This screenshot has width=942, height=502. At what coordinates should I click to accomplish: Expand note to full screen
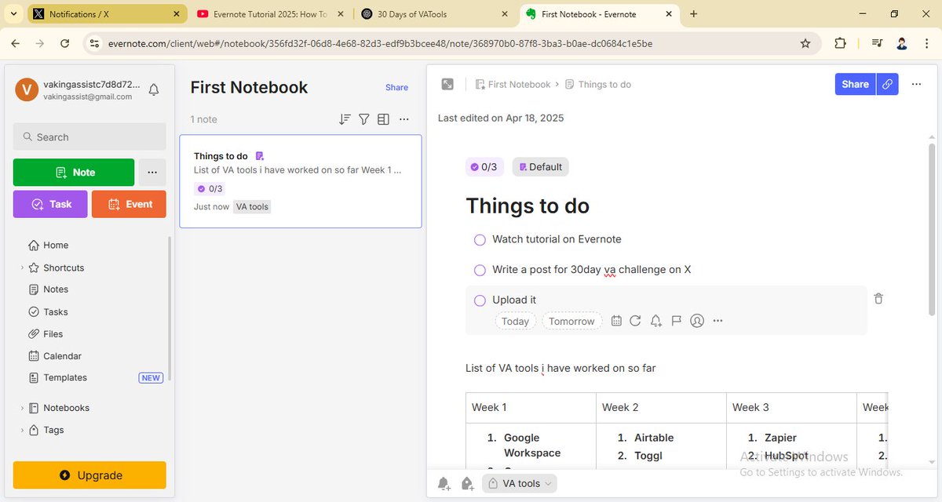point(447,84)
